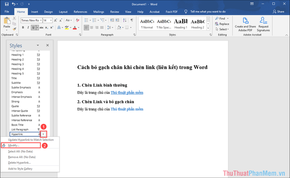Screen dimensions: 290x178
Task: Toggle Show/Hide paragraph marks
Action: click(x=132, y=20)
